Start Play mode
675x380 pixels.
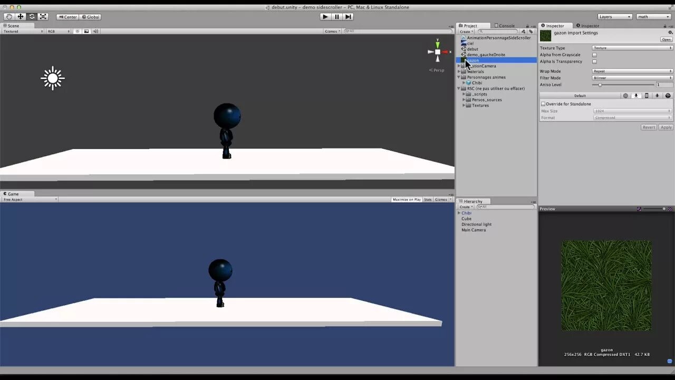[325, 17]
